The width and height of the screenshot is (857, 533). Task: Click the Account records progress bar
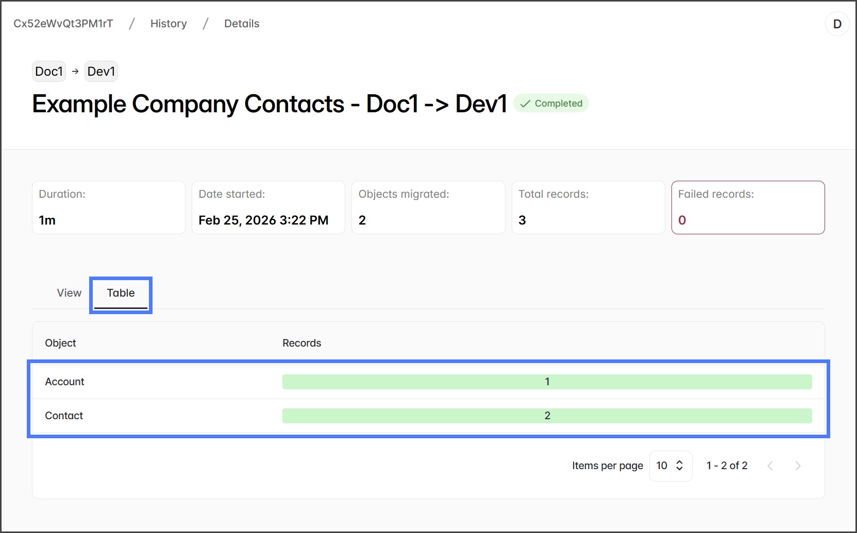coord(547,382)
